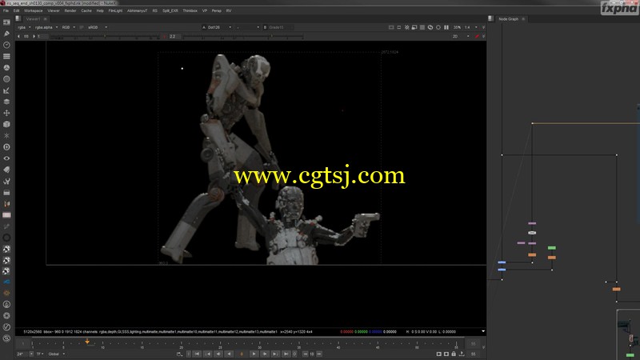The image size is (640, 360).
Task: Open the ToolSets wrench icon
Action: pos(6,182)
